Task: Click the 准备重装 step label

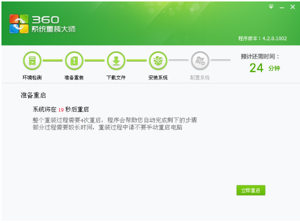Action: 74,78
